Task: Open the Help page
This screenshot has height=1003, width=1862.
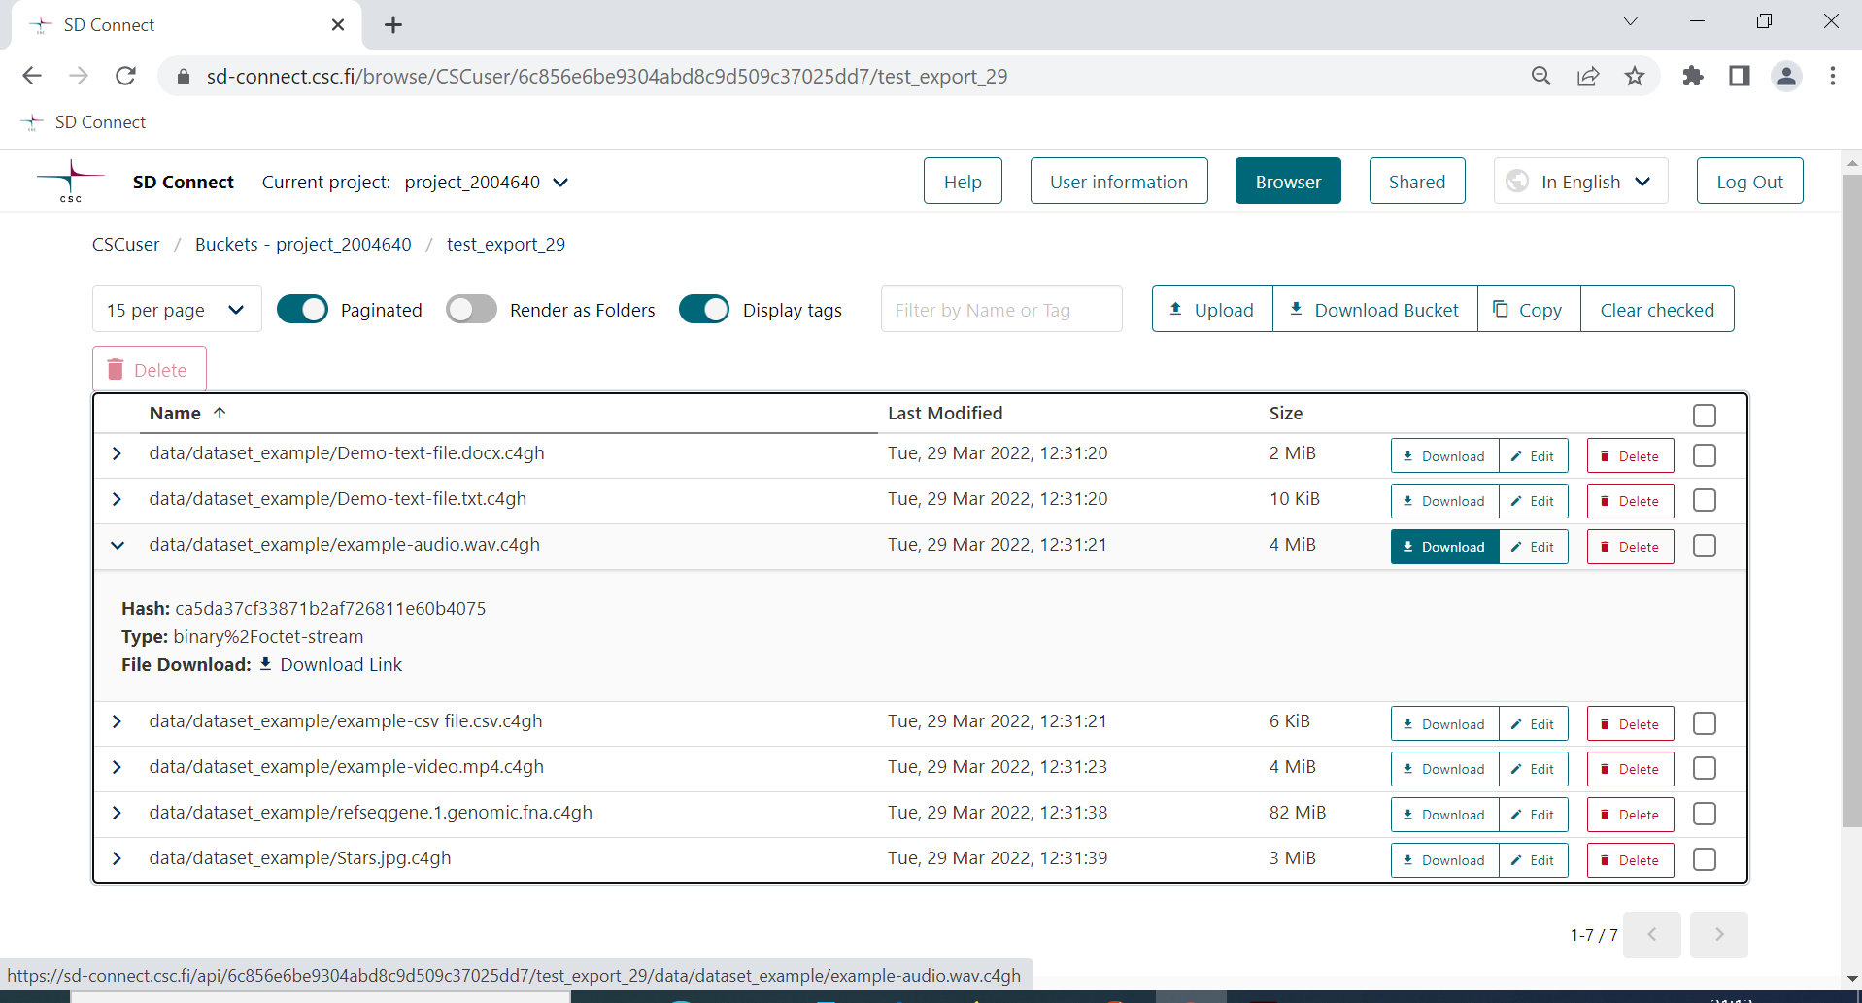Action: click(963, 182)
